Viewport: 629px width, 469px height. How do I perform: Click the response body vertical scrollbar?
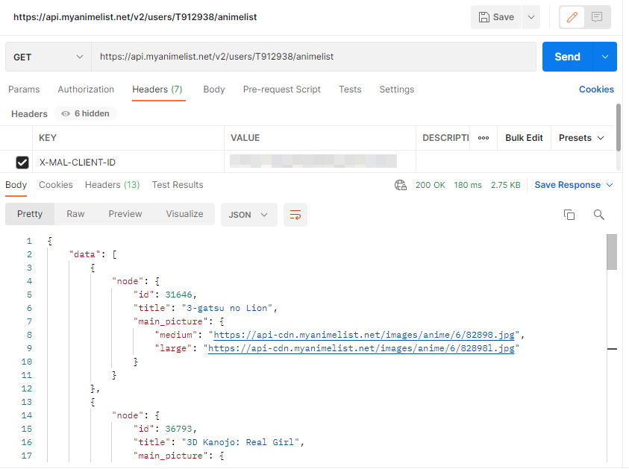[612, 251]
